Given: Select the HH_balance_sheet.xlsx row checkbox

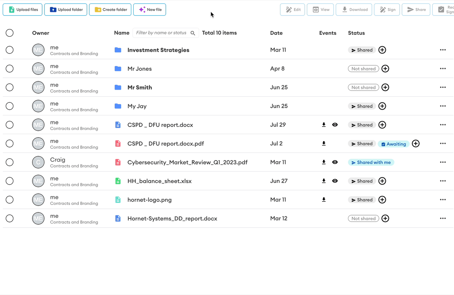Looking at the screenshot, I should (10, 181).
